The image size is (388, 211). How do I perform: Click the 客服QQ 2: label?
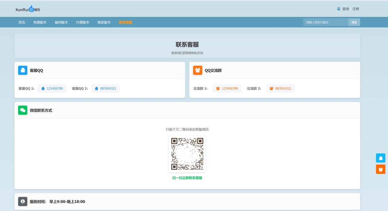[80, 88]
